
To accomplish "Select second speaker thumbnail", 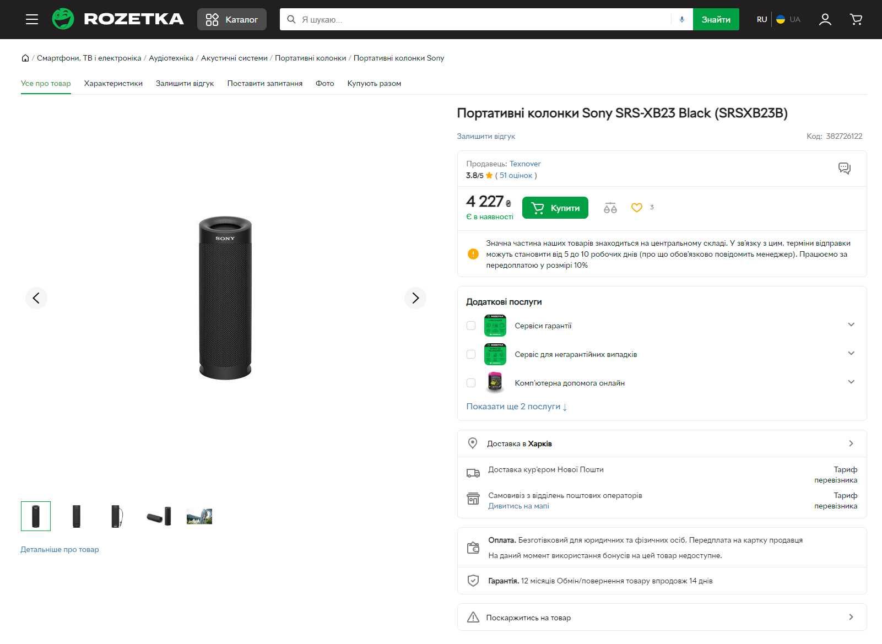I will pos(77,516).
